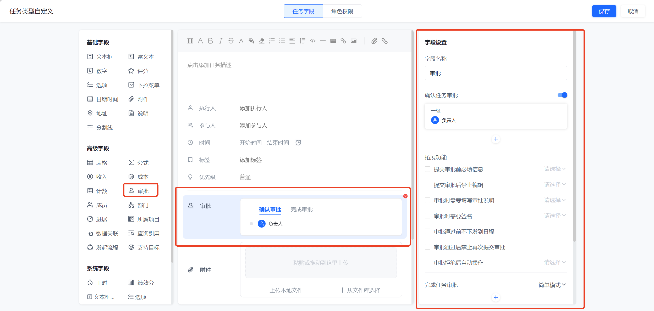The width and height of the screenshot is (654, 311).
Task: Check 审批时需要签名
Action: coord(427,216)
